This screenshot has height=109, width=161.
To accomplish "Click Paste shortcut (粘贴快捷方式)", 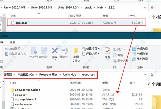I will click(x=15, y=54).
